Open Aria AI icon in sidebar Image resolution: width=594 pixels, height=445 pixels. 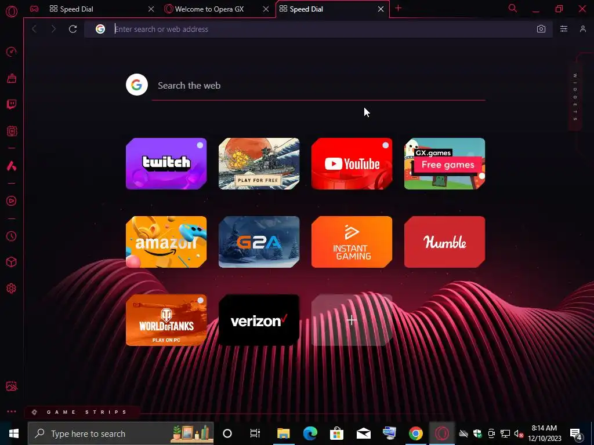coord(12,166)
